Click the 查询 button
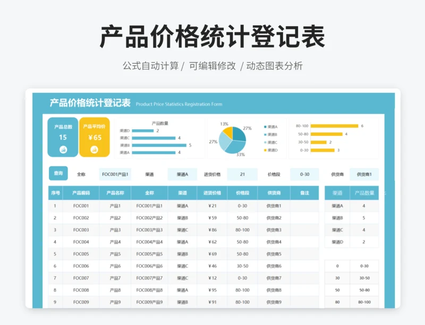The height and width of the screenshot is (325, 425). pos(58,173)
